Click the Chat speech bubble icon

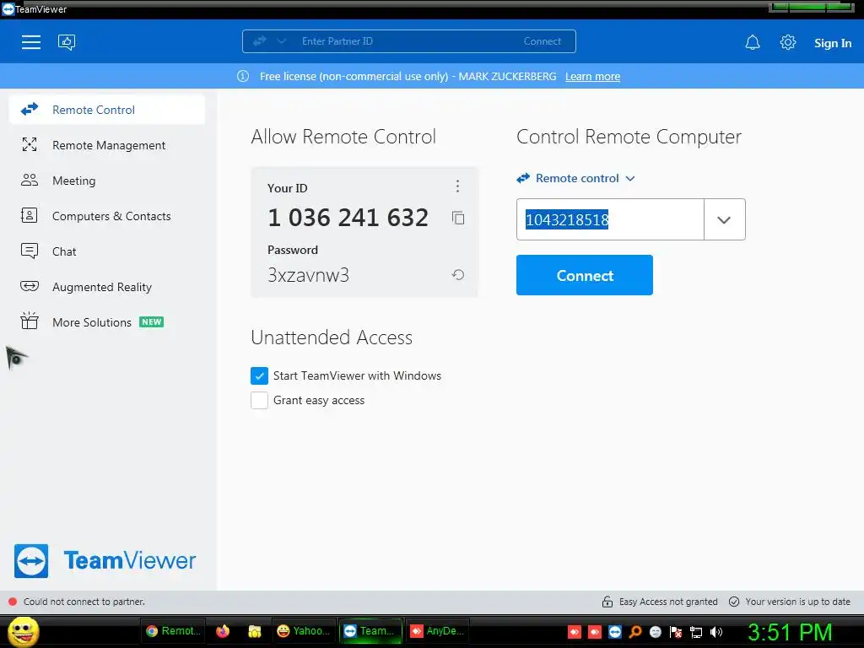(x=30, y=251)
